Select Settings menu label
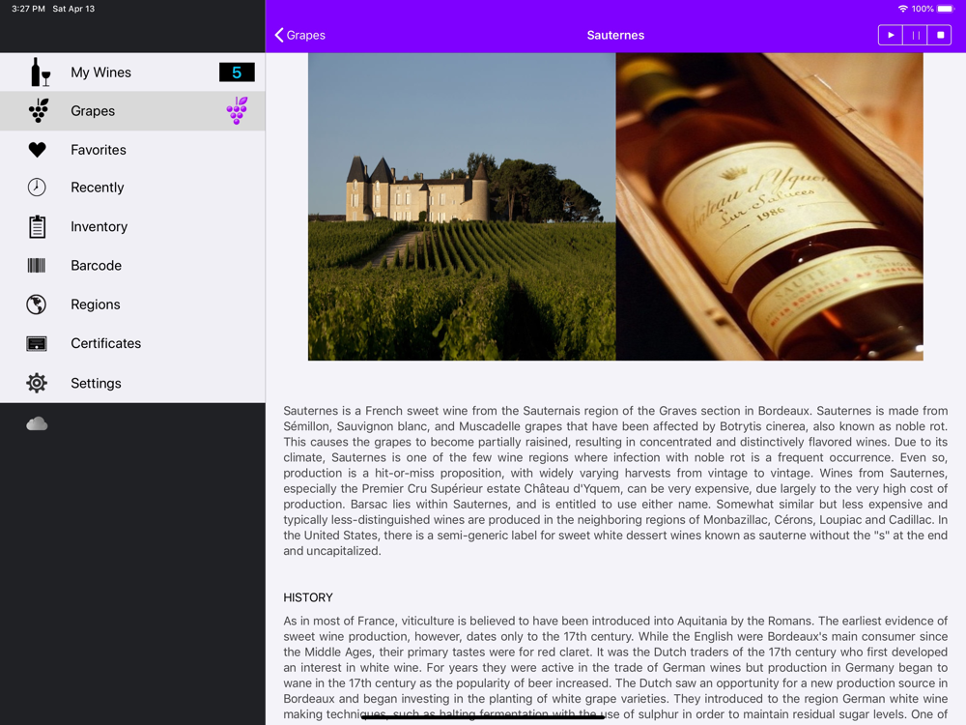 [x=96, y=383]
